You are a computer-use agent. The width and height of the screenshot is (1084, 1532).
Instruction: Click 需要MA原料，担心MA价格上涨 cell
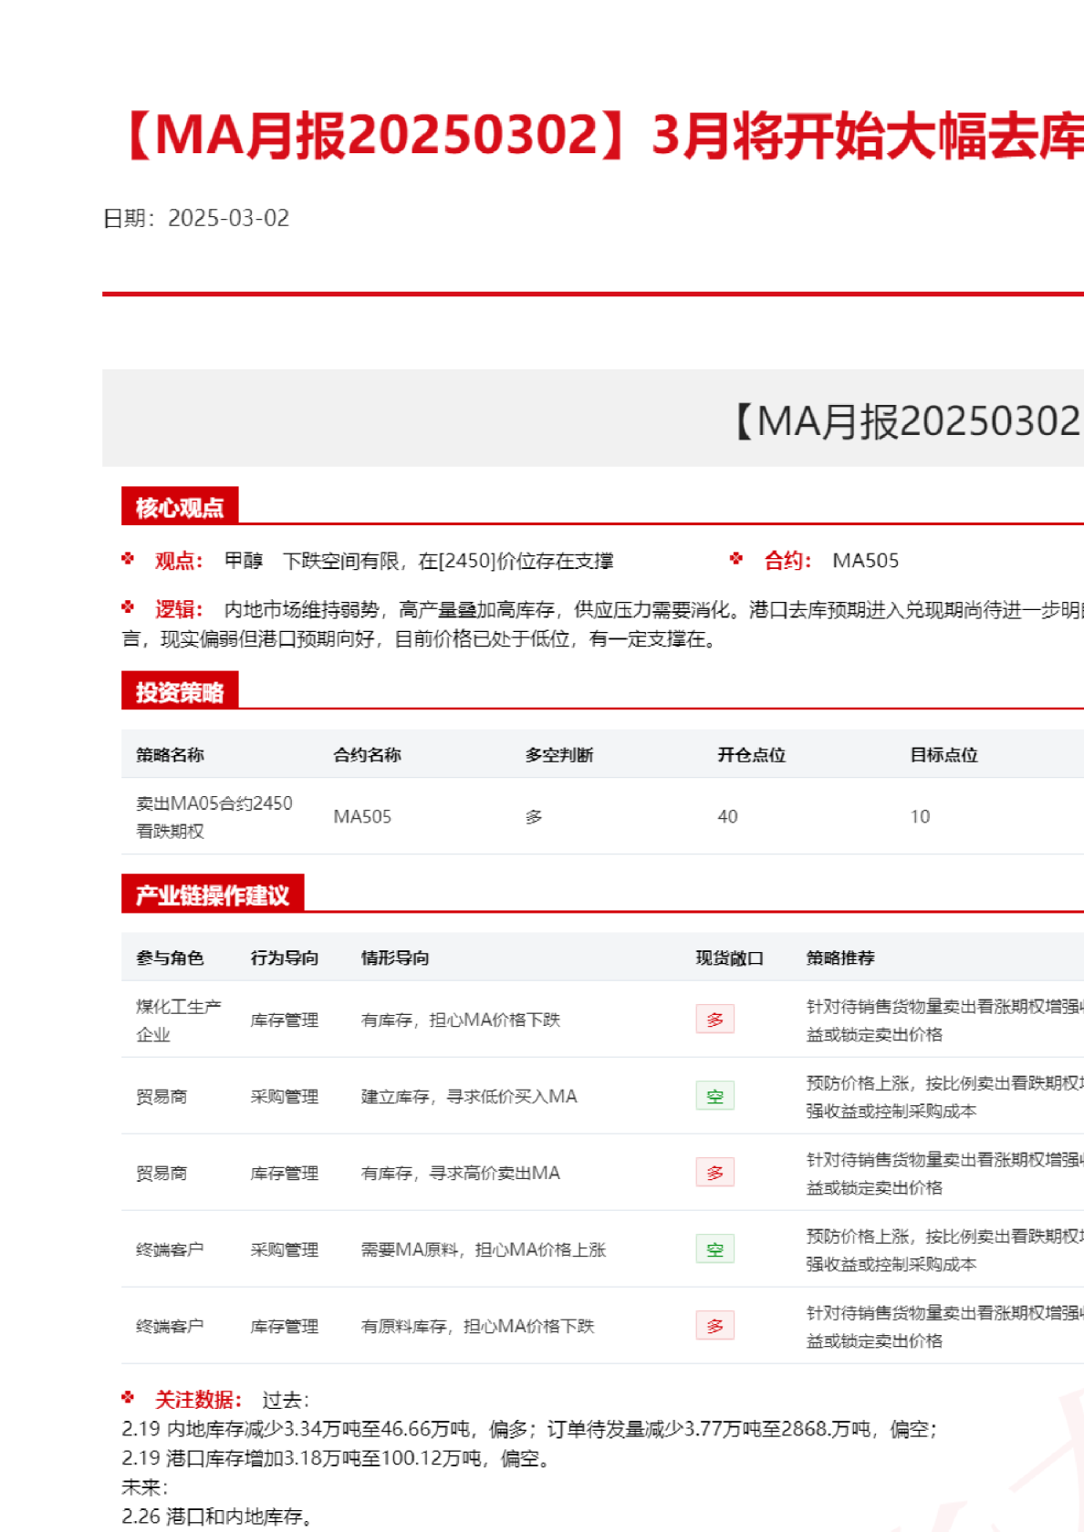(x=484, y=1249)
